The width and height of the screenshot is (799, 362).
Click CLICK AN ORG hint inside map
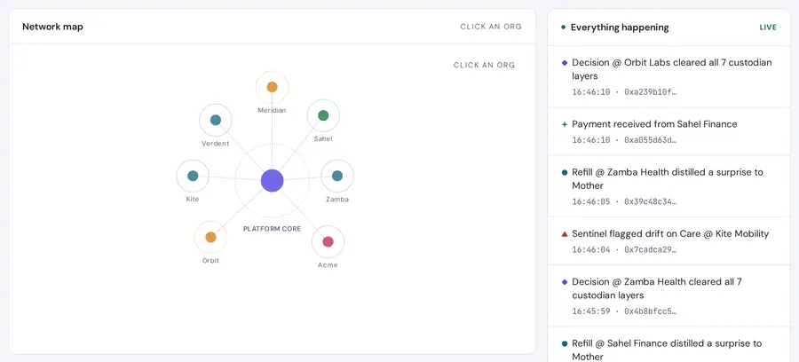[x=484, y=65]
